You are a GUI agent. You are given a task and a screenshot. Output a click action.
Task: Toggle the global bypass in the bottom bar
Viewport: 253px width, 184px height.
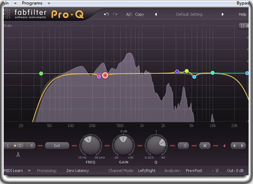point(215,170)
